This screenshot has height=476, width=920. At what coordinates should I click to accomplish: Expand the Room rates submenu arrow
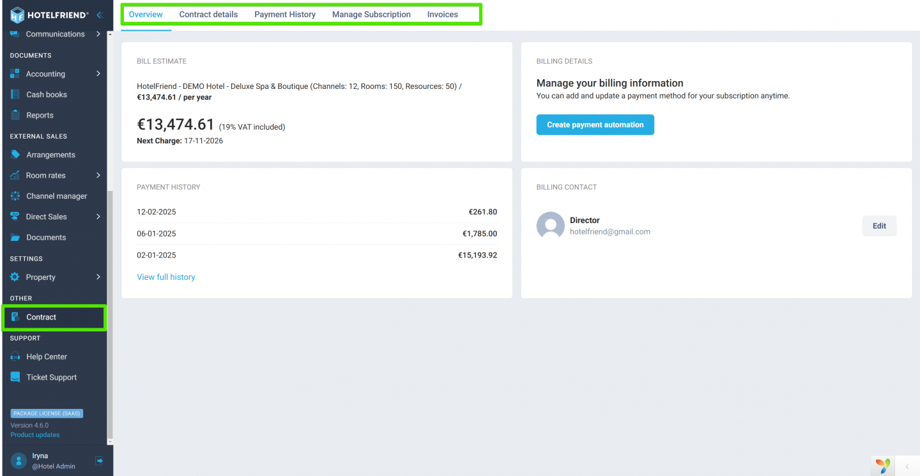point(98,175)
